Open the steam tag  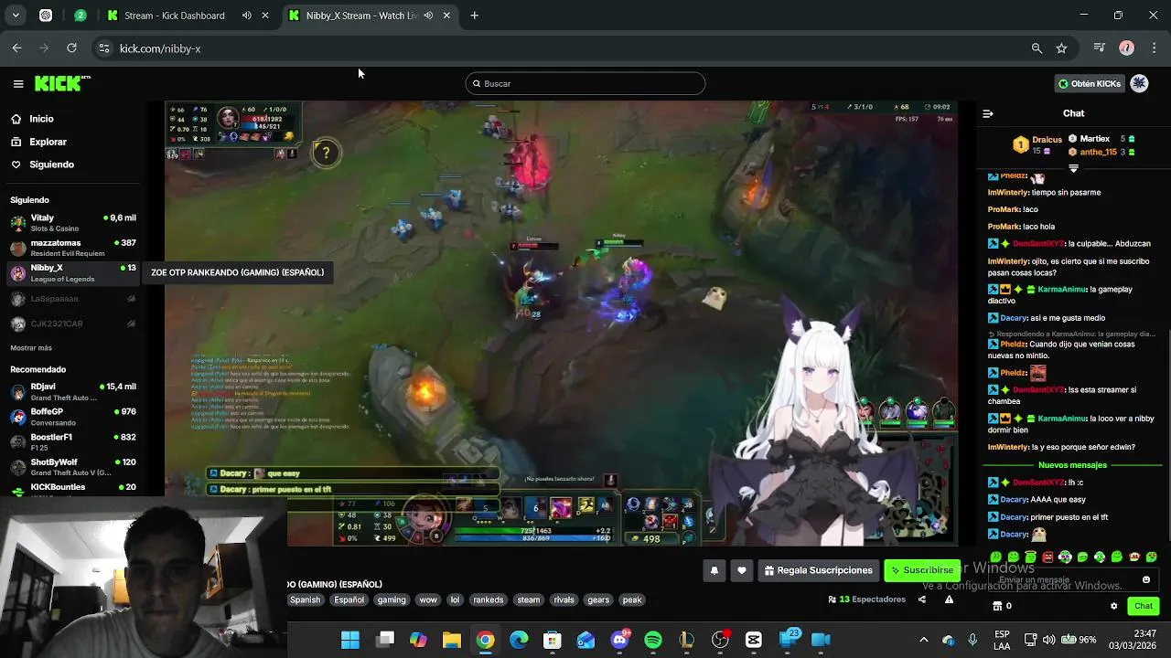point(529,600)
